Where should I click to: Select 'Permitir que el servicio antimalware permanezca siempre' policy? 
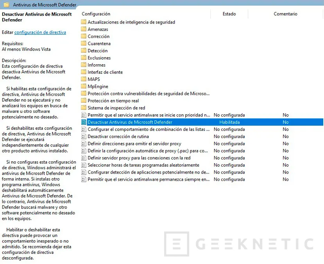[149, 179]
